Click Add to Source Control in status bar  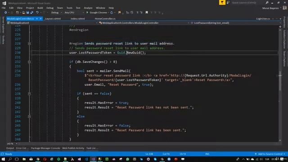point(270,154)
